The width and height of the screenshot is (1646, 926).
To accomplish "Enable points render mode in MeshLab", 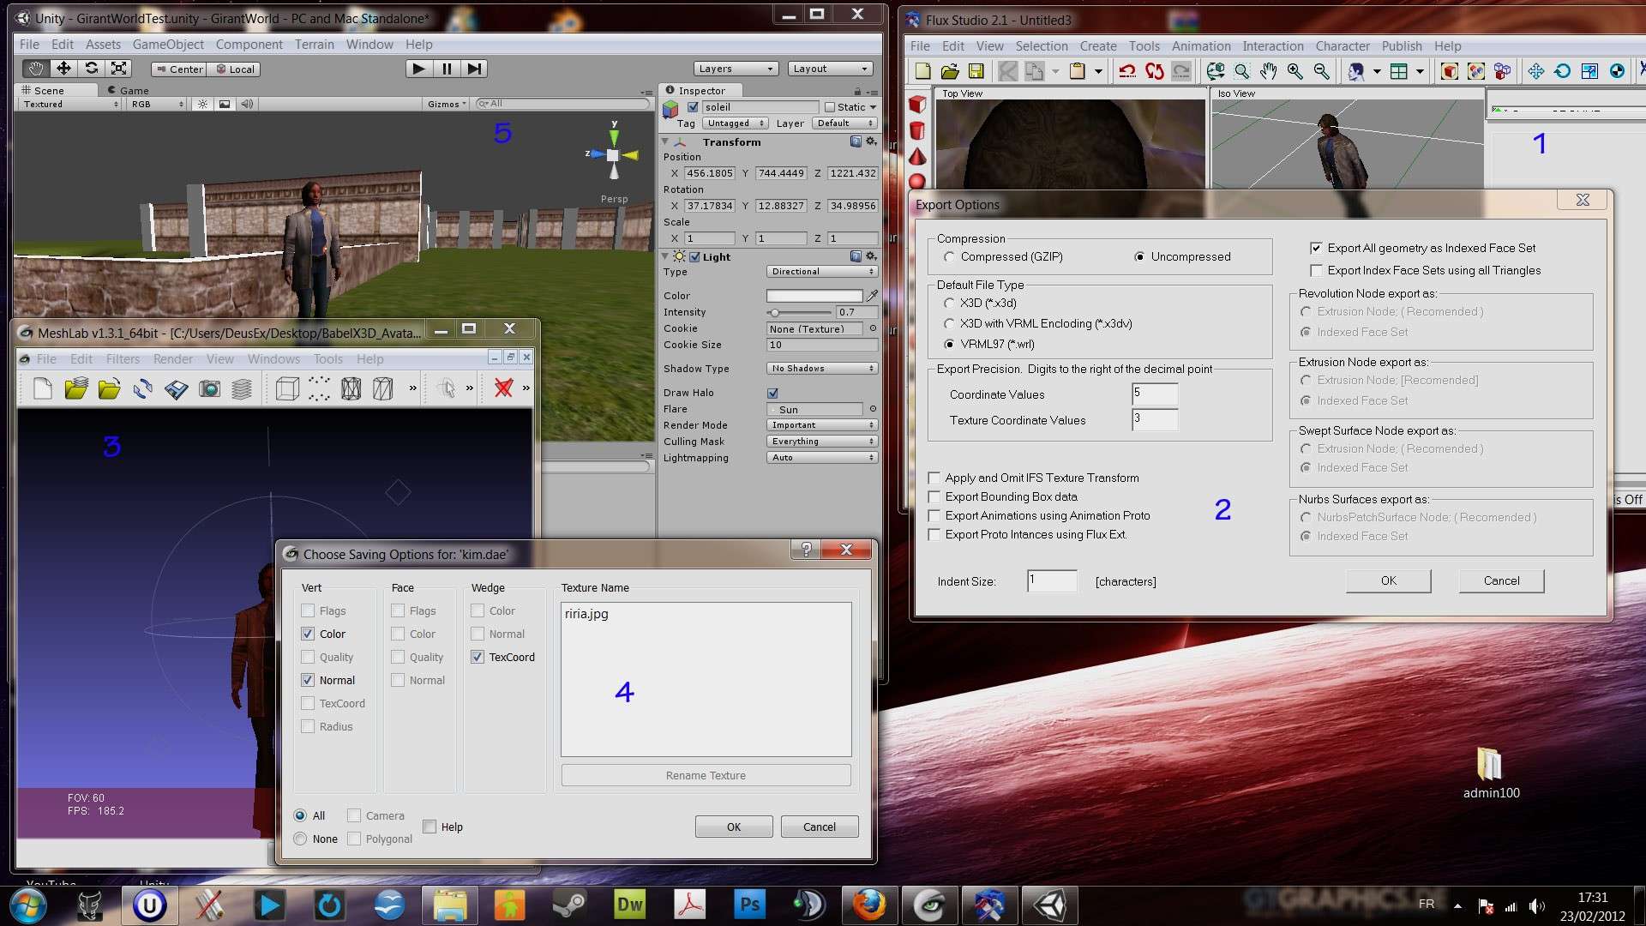I will point(319,389).
